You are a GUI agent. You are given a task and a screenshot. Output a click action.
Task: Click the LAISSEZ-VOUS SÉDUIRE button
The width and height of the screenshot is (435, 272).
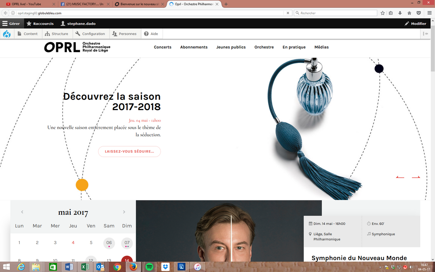[129, 151]
